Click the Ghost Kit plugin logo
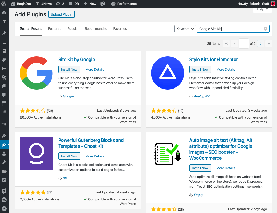This screenshot has width=277, height=213. (x=36, y=154)
